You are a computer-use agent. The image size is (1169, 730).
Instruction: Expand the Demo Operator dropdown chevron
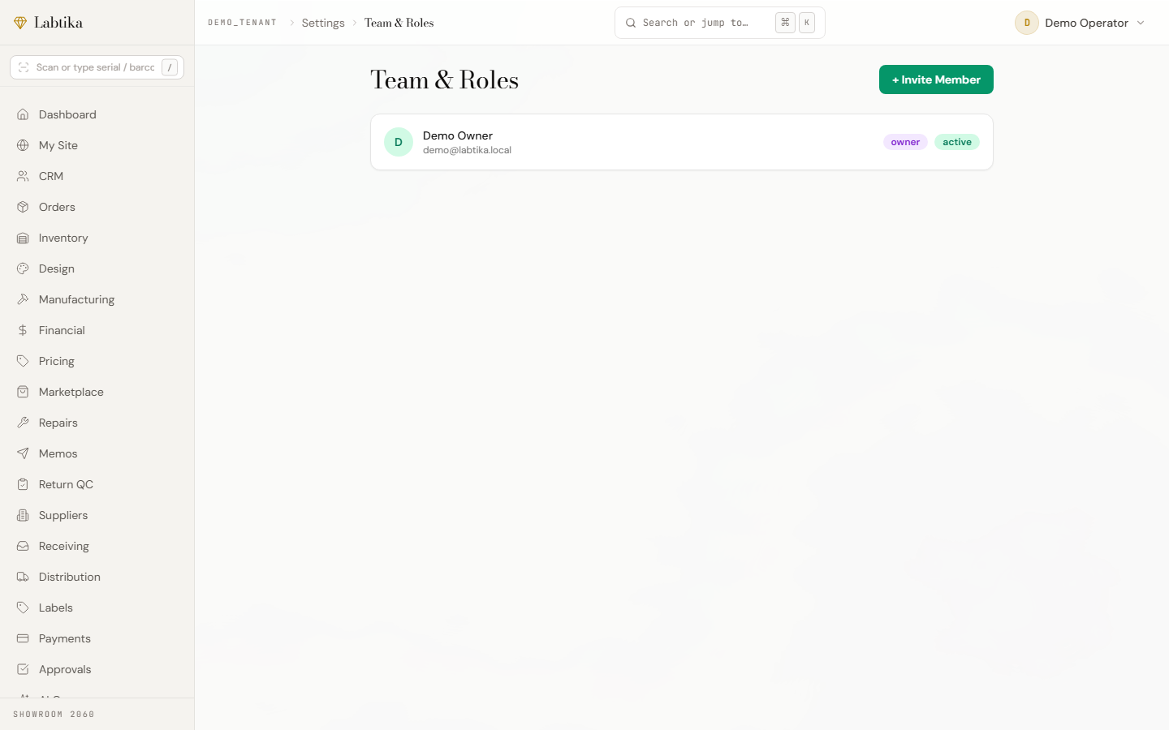coord(1141,23)
